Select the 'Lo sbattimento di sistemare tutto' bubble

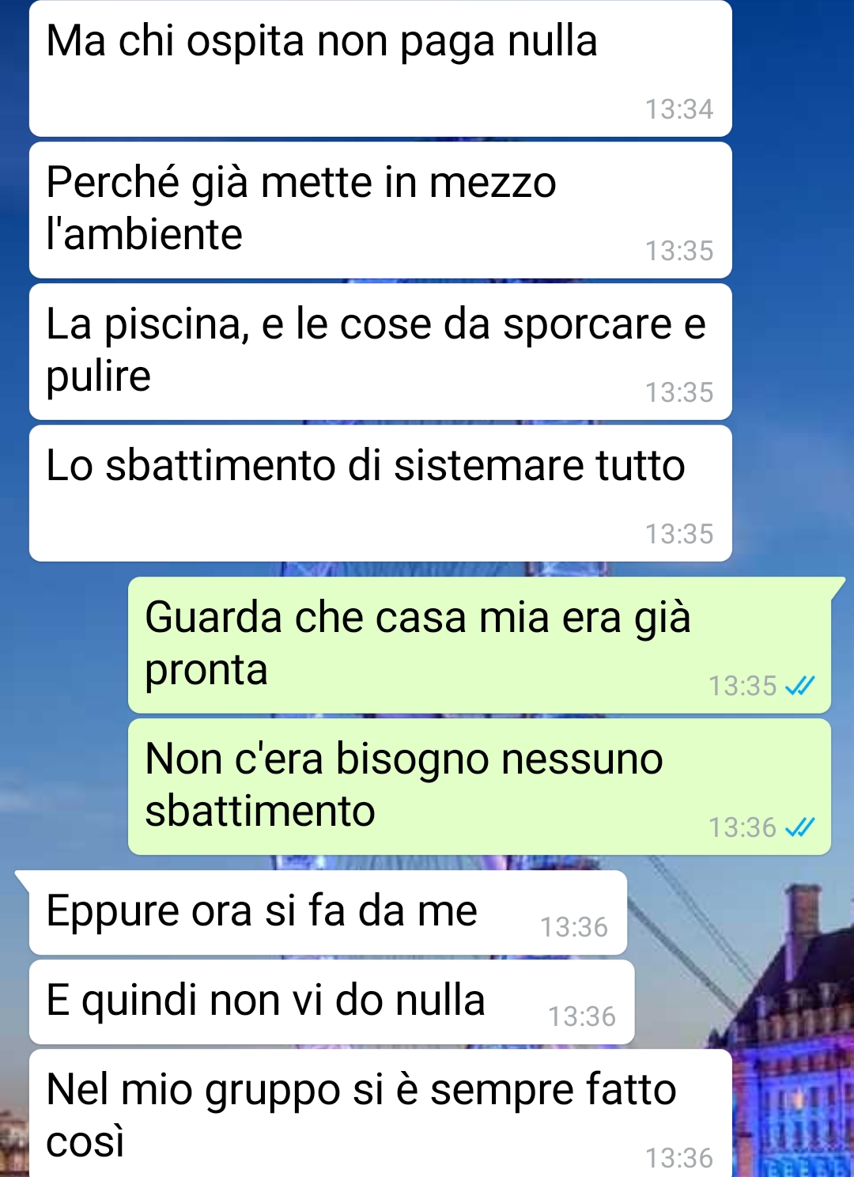point(380,494)
